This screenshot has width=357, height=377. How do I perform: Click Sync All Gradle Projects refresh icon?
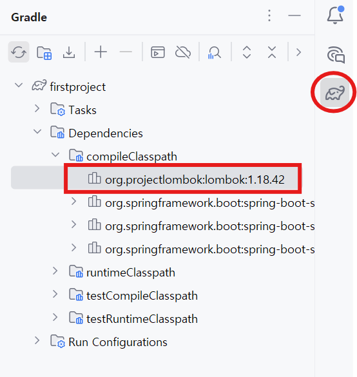(19, 52)
